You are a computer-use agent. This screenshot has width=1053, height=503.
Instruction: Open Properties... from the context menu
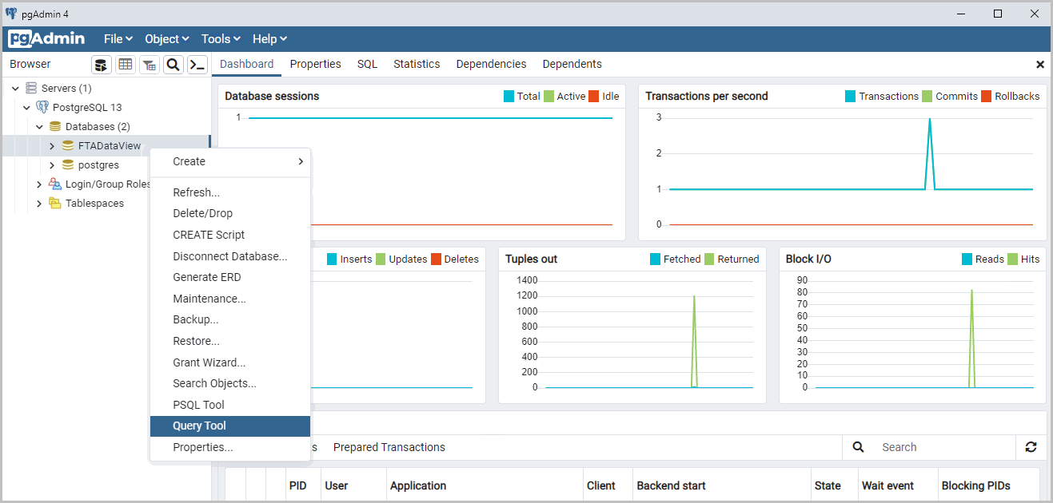pos(230,447)
